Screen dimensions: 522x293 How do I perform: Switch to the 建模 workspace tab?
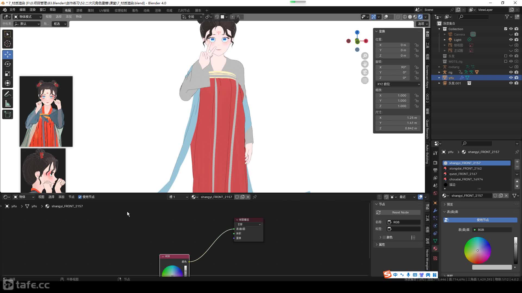pos(79,10)
